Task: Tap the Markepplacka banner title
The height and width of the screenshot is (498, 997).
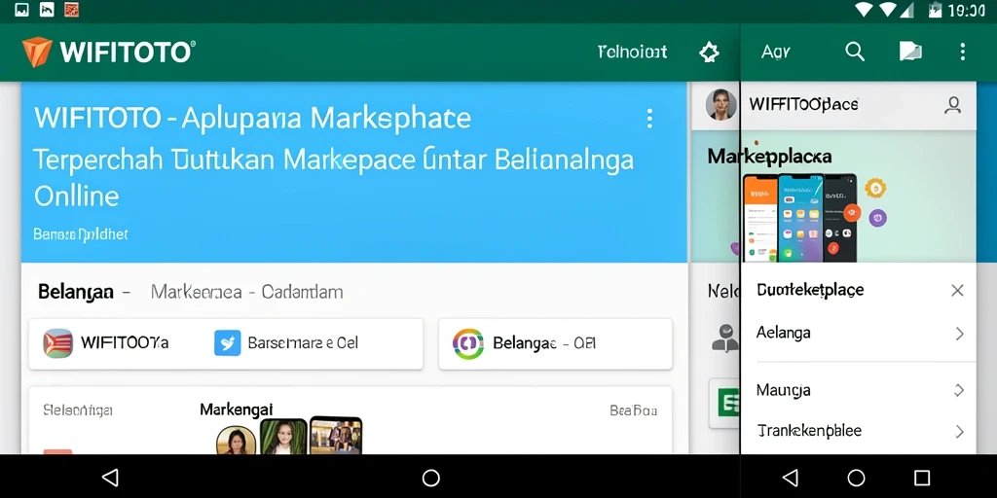Action: coord(769,157)
